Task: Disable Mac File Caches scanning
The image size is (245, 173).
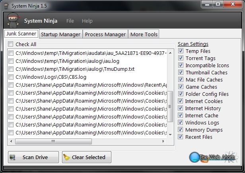Action: (x=181, y=80)
